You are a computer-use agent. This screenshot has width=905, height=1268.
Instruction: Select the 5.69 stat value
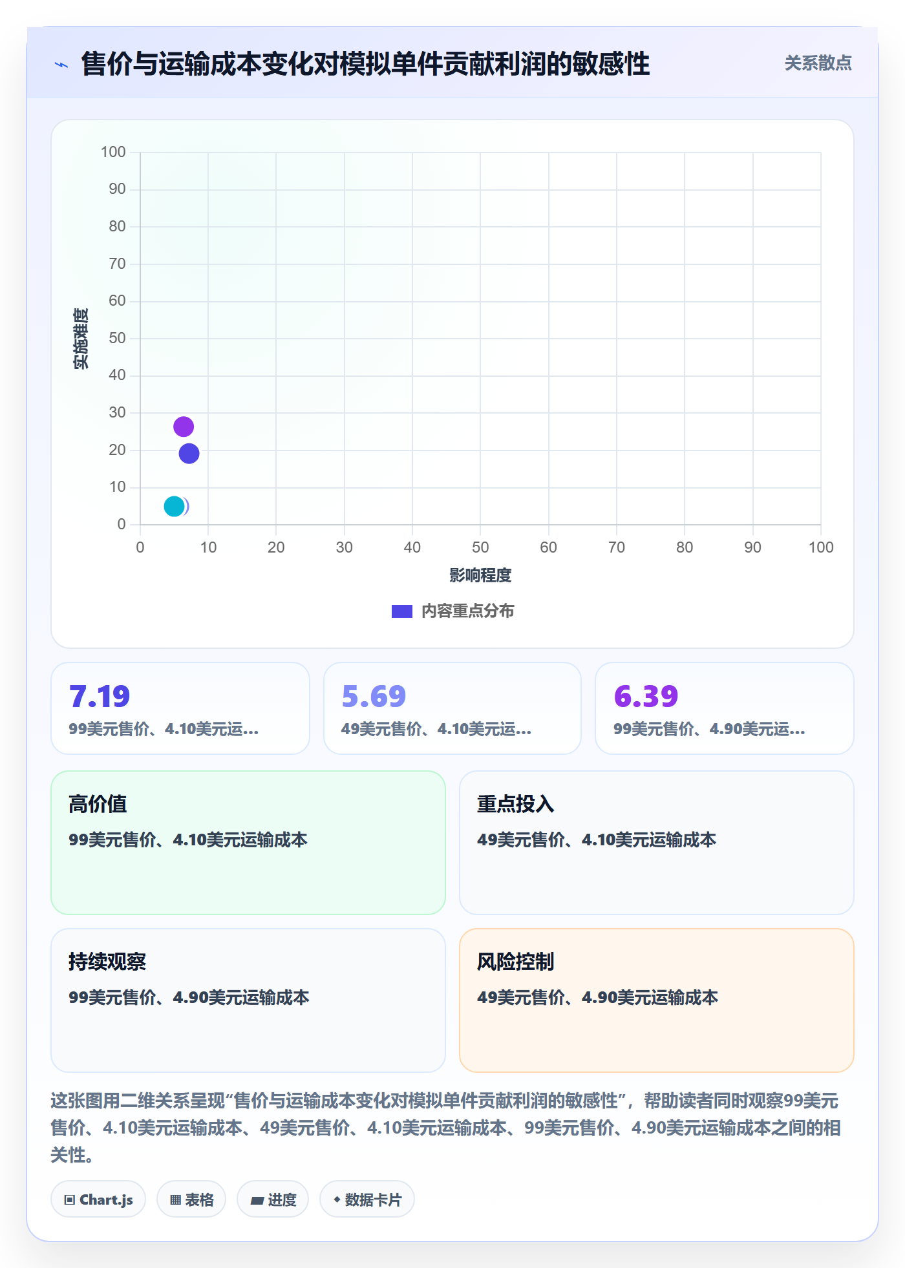[x=374, y=696]
